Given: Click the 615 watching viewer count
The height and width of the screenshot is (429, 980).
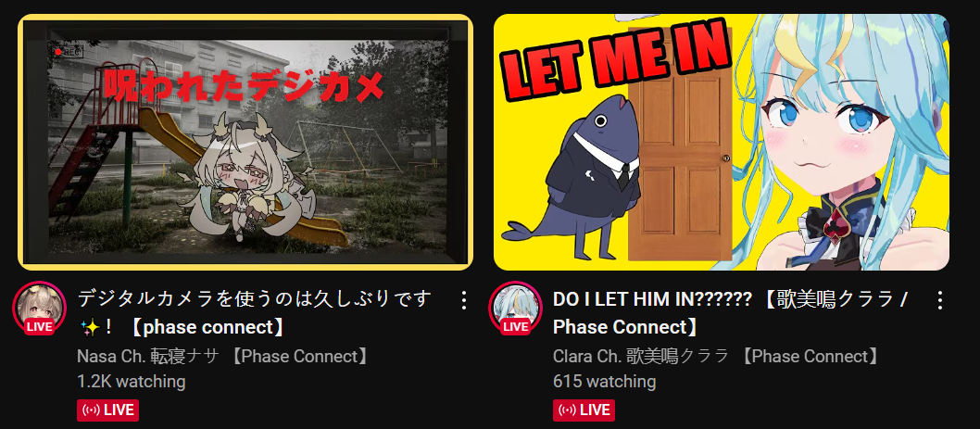Looking at the screenshot, I should coord(604,381).
